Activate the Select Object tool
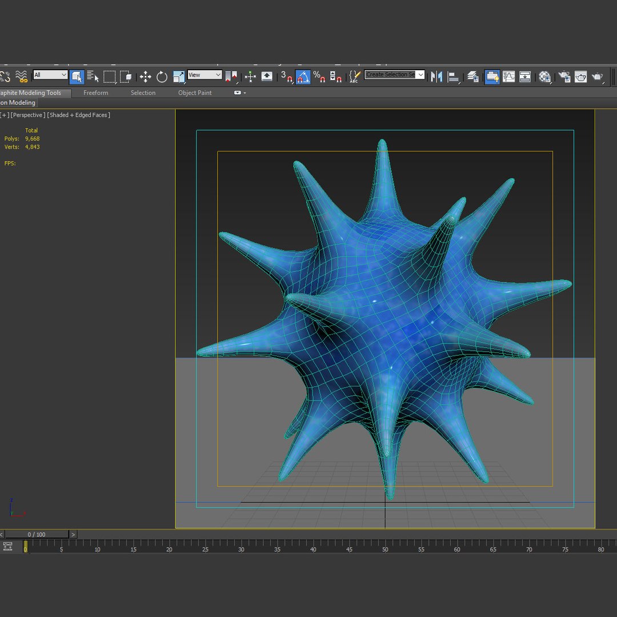Image resolution: width=617 pixels, height=617 pixels. [77, 77]
